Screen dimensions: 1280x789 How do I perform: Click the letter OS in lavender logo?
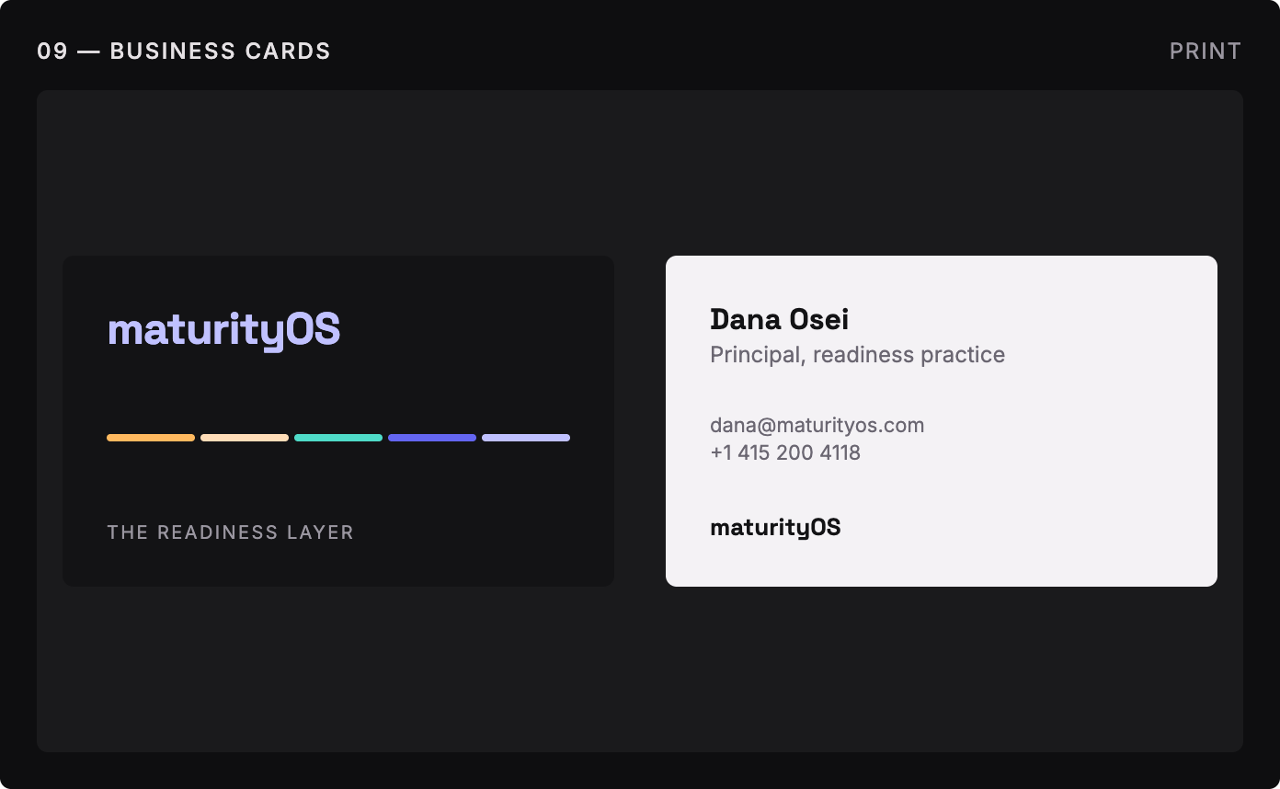point(313,329)
